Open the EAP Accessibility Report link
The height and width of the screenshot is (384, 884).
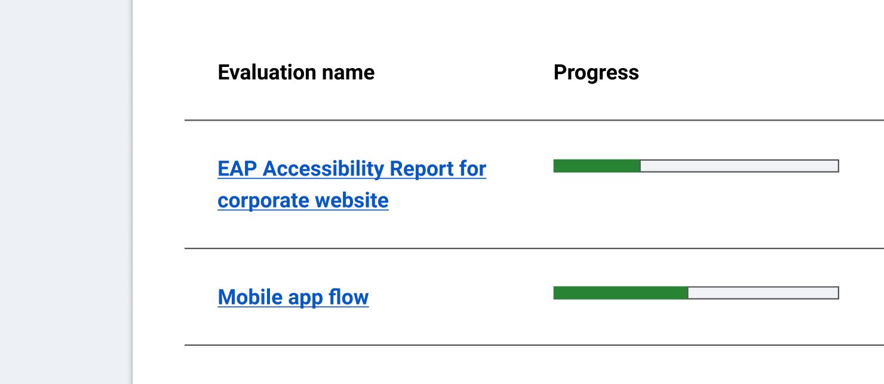coord(352,184)
